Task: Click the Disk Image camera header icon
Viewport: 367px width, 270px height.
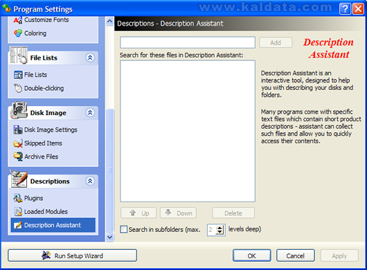Action: pos(19,110)
